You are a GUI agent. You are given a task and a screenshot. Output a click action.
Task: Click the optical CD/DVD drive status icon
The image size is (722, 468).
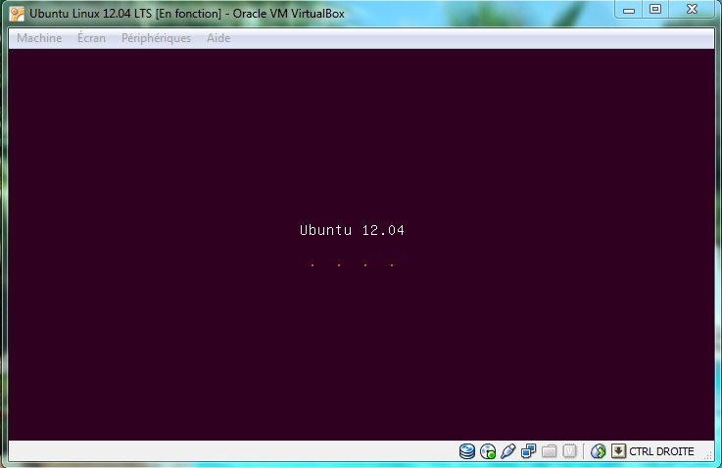pyautogui.click(x=488, y=451)
